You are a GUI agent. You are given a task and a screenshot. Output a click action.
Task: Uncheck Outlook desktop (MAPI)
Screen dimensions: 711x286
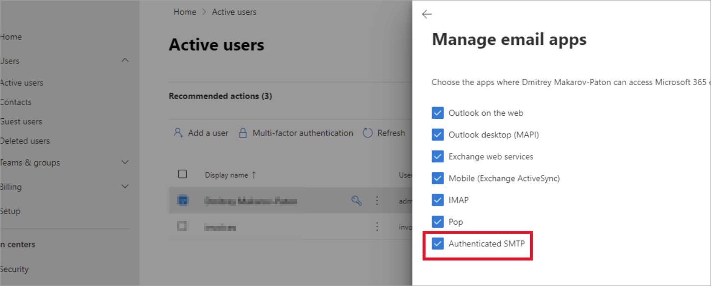pyautogui.click(x=438, y=134)
